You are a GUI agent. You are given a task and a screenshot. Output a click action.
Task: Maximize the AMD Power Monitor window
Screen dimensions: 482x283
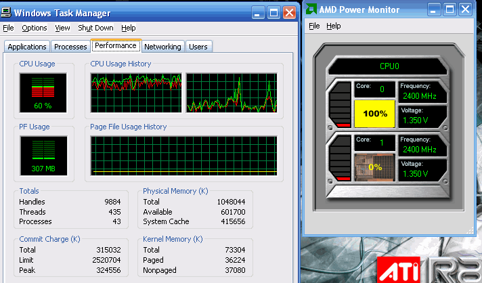pyautogui.click(x=450, y=9)
